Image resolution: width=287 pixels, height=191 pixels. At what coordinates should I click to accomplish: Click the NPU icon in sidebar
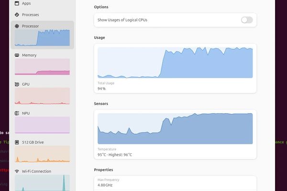click(x=17, y=113)
